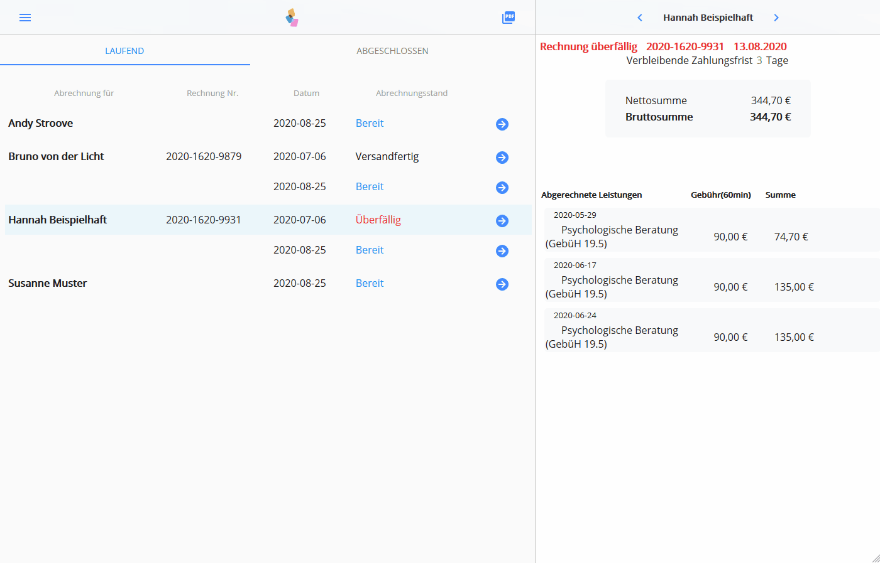Select the Hannah Beispielhaft row
This screenshot has height=563, width=880.
click(x=58, y=220)
